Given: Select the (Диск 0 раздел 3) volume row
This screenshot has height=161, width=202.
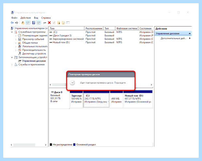Looking at the screenshot, I should (101, 35).
